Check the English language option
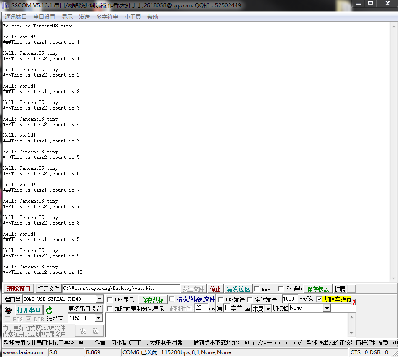Viewport: 398px width, 357px height. pyautogui.click(x=281, y=289)
